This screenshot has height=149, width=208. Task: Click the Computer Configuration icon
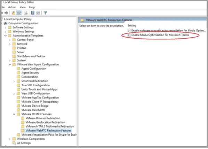6,23
